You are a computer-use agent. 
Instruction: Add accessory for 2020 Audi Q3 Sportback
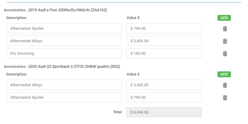224,74
